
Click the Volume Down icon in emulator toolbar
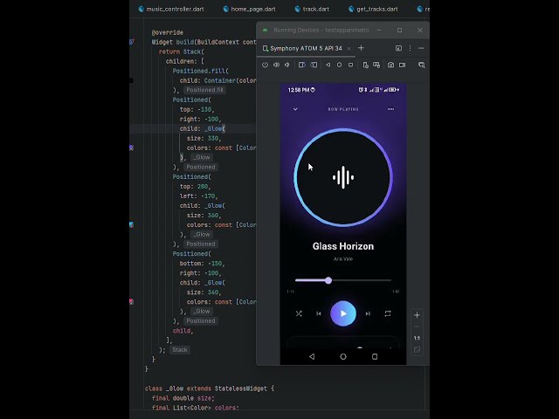point(287,65)
